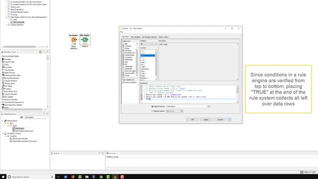Choose String Manipulation in Workflow Coach
This screenshot has height=179, width=318.
click(10, 78)
